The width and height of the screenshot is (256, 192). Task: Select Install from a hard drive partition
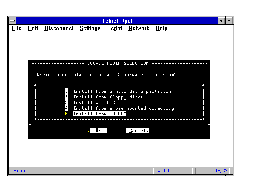(122, 92)
